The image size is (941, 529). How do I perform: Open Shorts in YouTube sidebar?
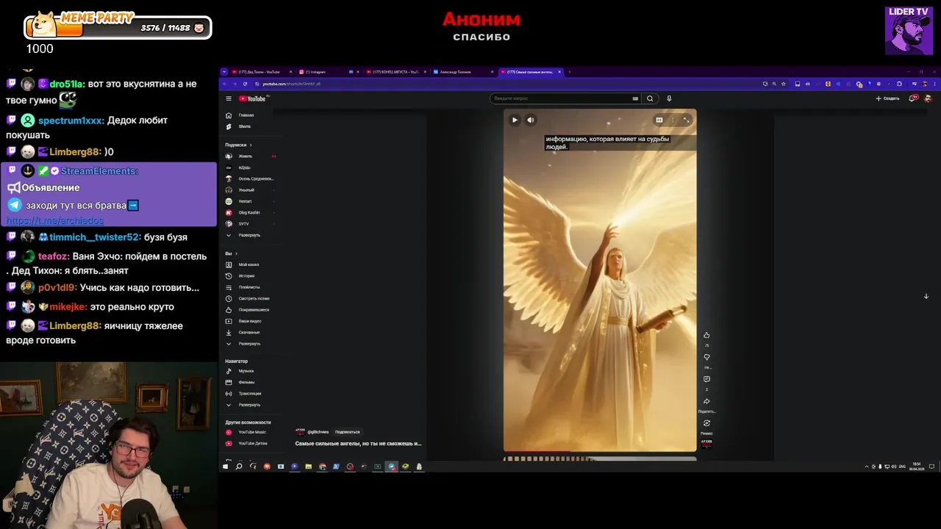coord(245,126)
